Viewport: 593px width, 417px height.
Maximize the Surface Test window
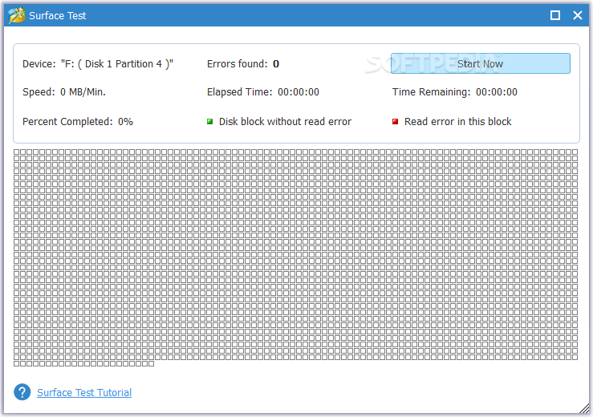point(554,15)
